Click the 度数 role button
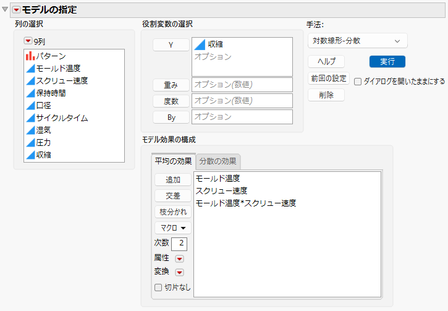Image resolution: width=448 pixels, height=311 pixels. (171, 101)
